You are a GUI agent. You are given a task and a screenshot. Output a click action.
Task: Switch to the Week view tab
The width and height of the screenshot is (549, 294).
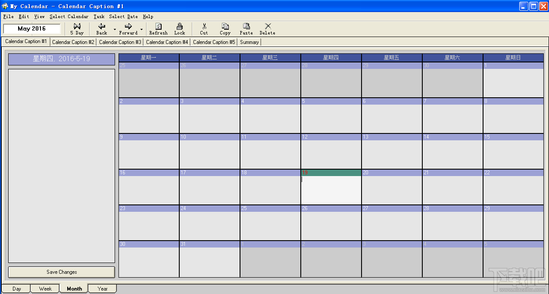(45, 289)
